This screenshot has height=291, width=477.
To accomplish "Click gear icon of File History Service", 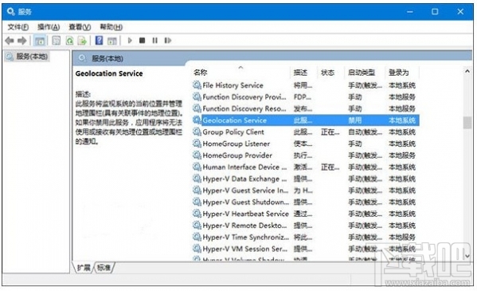I will [197, 85].
